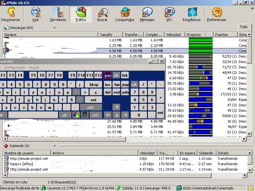Click the transfer arrows icon in status bar
Image resolution: width=255 pixels, height=191 pixels.
[x=119, y=188]
